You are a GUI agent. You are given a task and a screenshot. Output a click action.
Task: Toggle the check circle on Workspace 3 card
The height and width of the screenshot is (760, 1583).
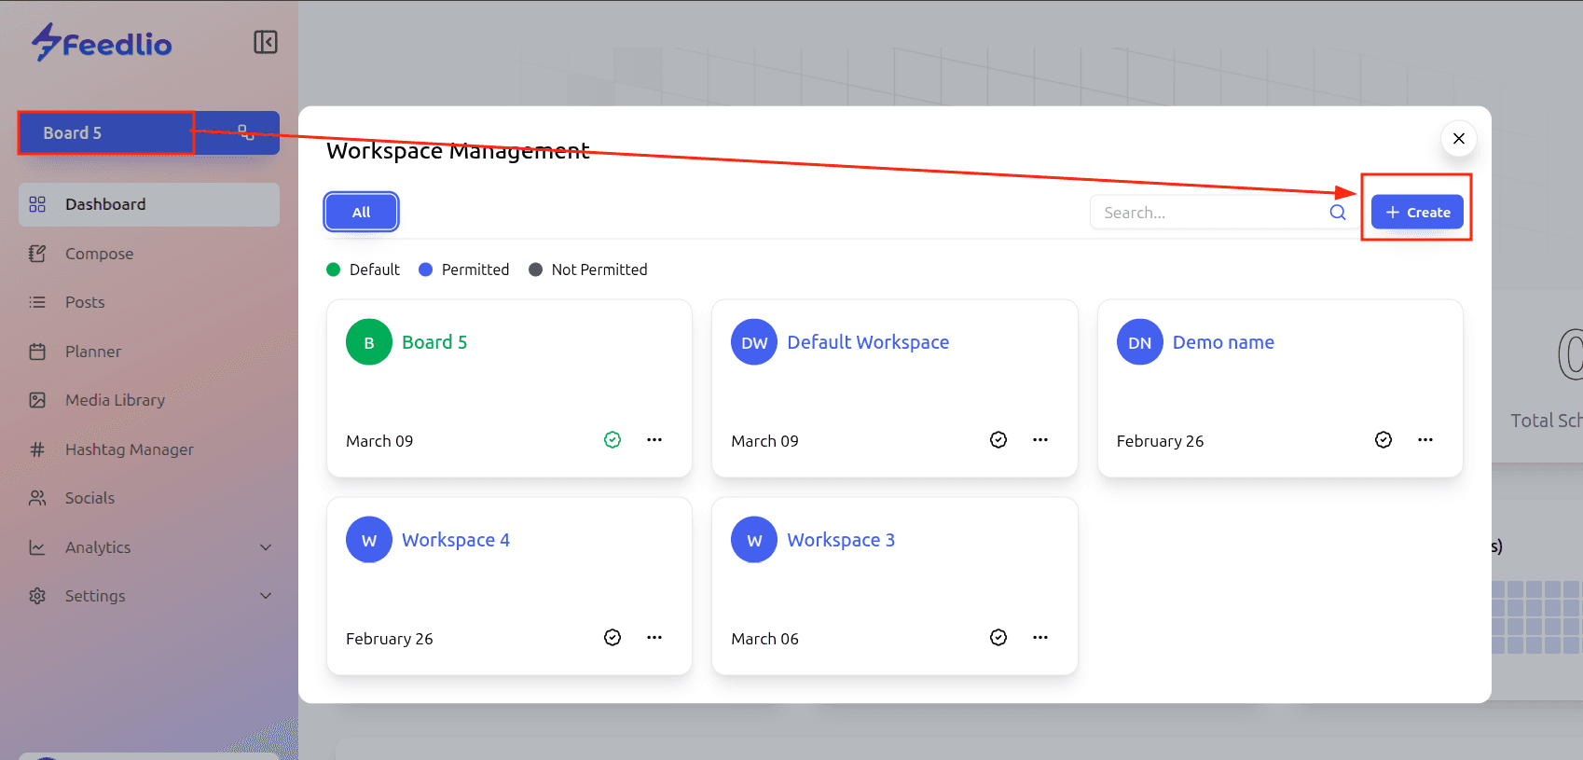point(998,638)
